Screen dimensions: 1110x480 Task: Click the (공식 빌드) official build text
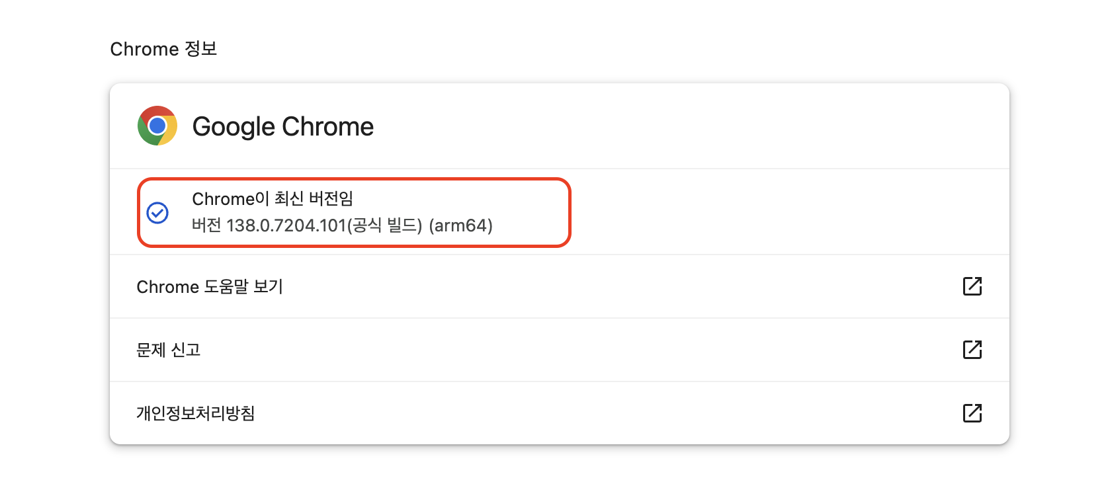point(385,225)
